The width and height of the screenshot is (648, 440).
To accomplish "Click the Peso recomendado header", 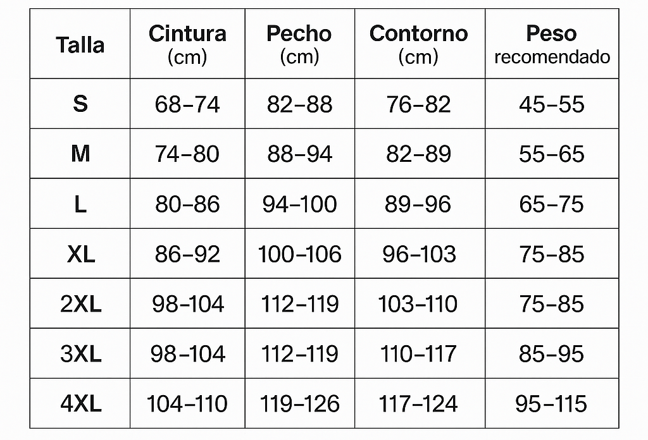I will click(552, 44).
